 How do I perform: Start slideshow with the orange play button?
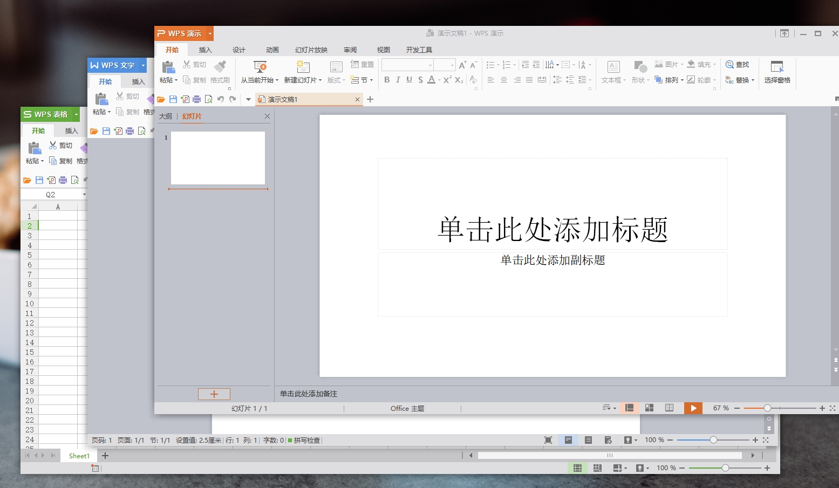click(693, 408)
